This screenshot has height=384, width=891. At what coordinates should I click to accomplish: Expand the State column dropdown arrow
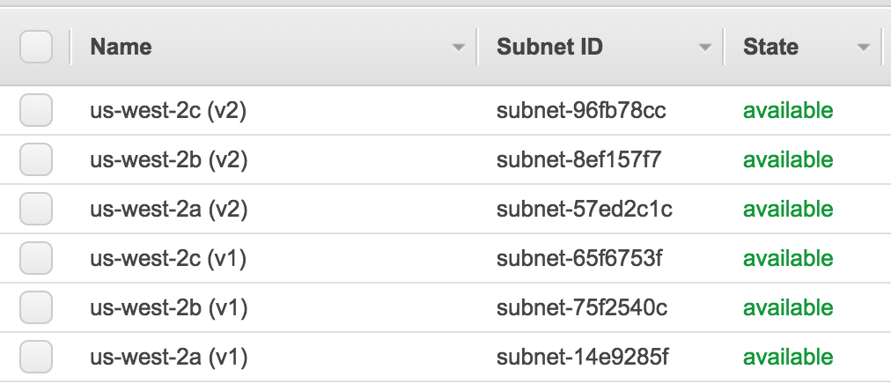[x=863, y=48]
